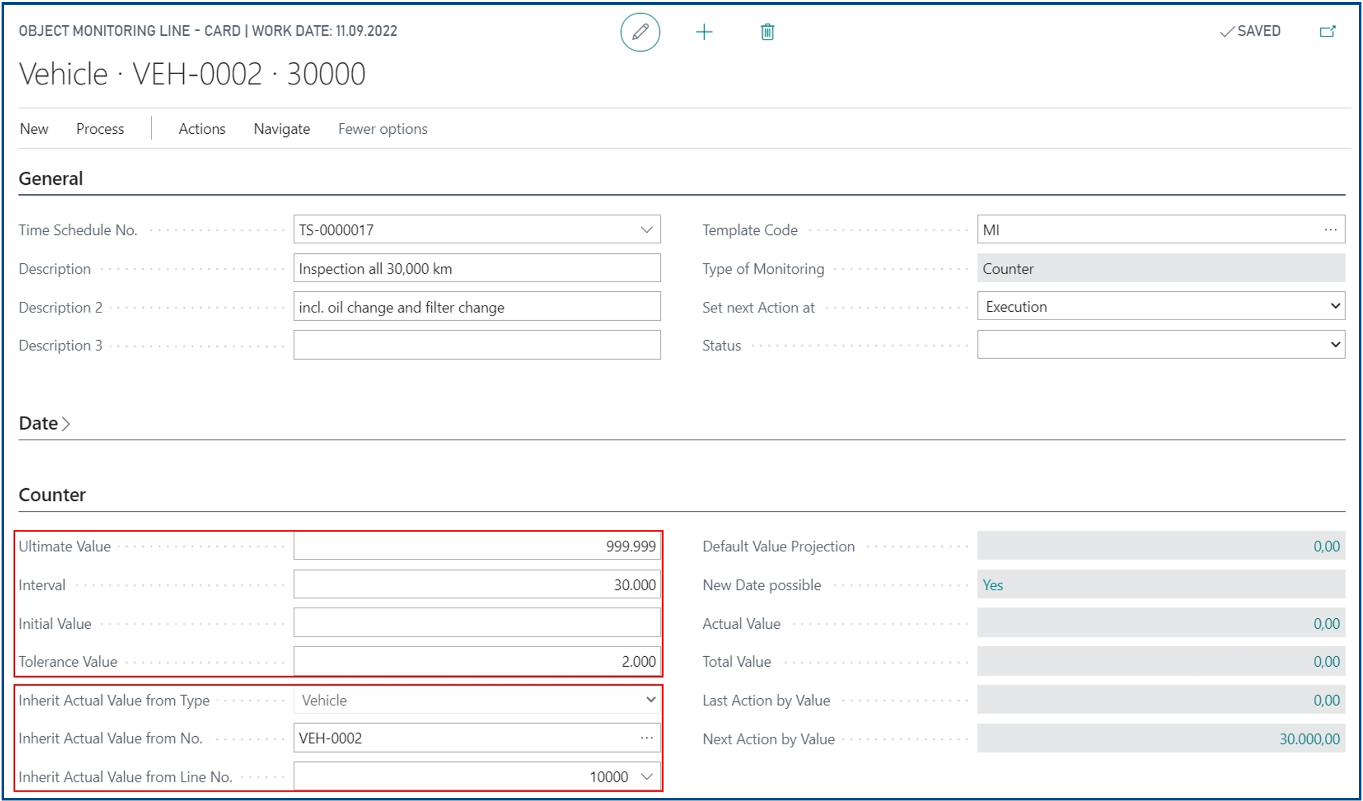The image size is (1363, 801).
Task: Click the trash delete icon
Action: 767,32
